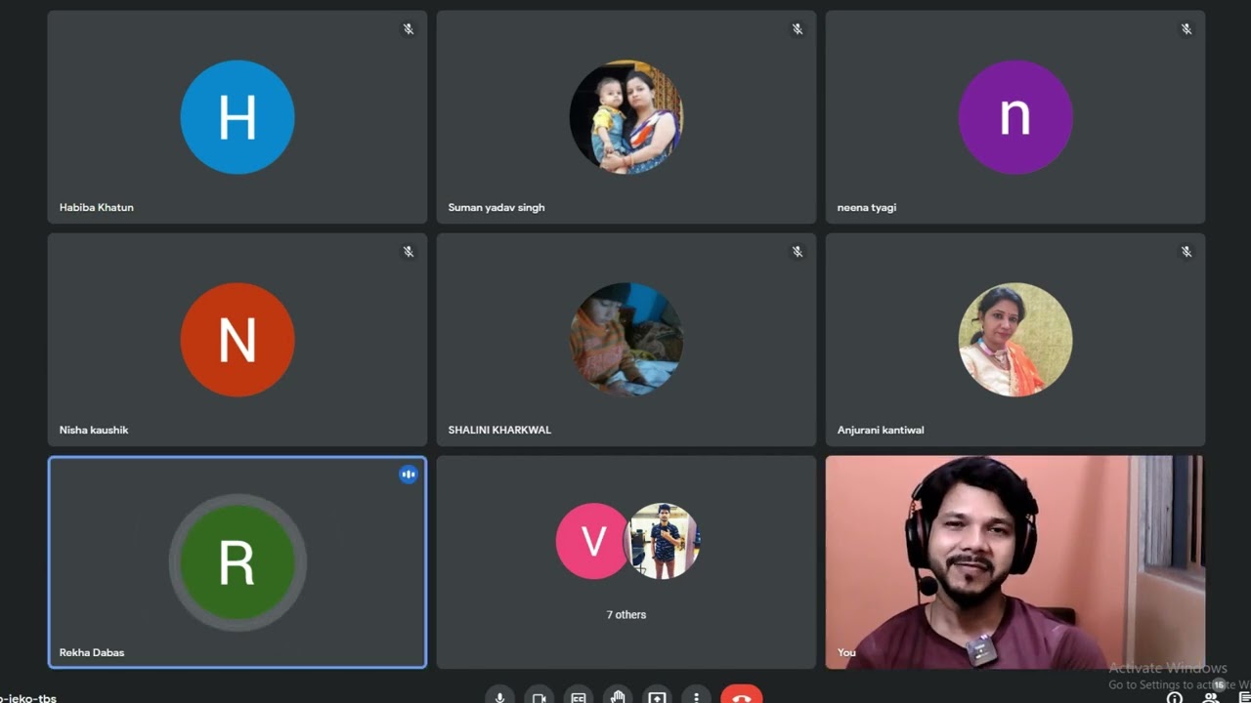Click the muted mic icon on neena tyagi's tile

point(1186,29)
